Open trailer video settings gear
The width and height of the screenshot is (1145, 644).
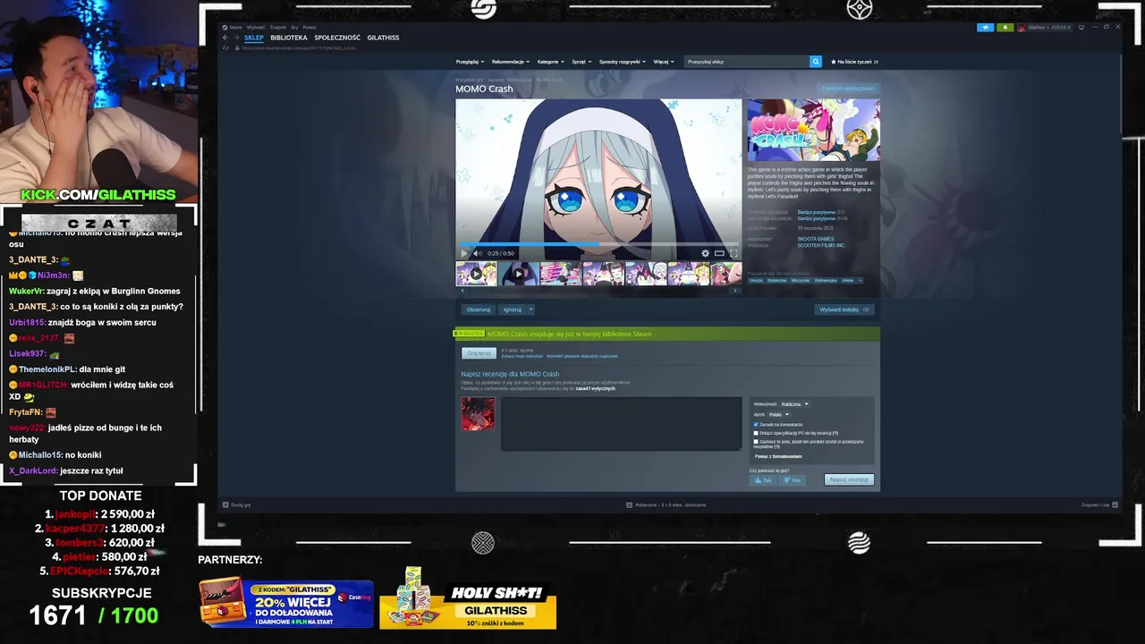click(705, 253)
